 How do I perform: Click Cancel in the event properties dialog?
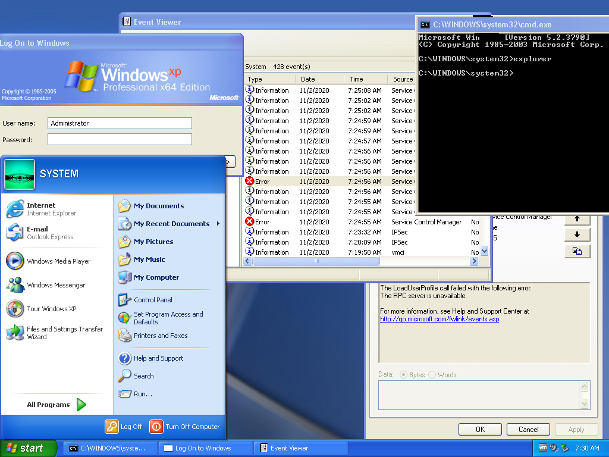528,430
